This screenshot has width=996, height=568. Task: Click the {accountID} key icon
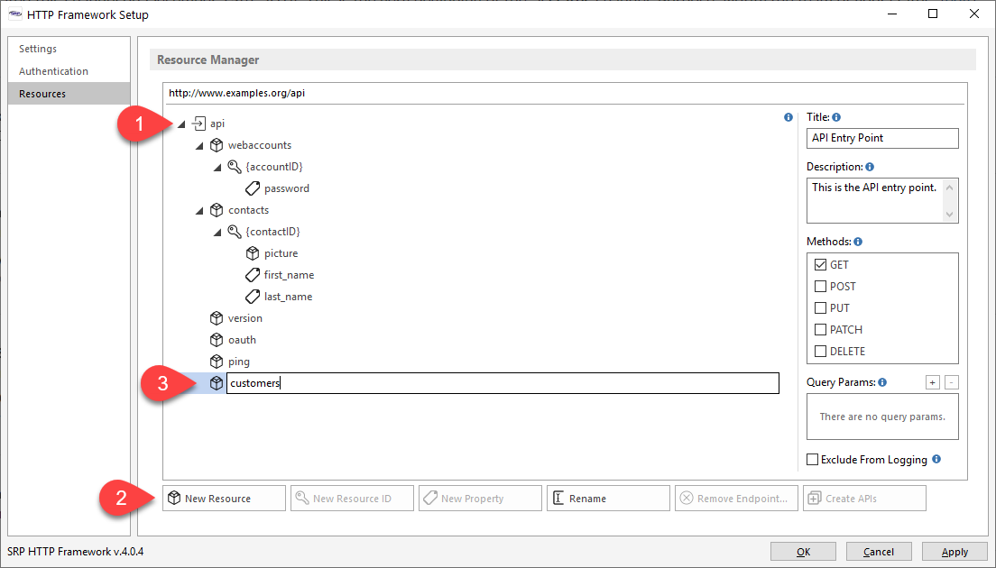pos(234,167)
